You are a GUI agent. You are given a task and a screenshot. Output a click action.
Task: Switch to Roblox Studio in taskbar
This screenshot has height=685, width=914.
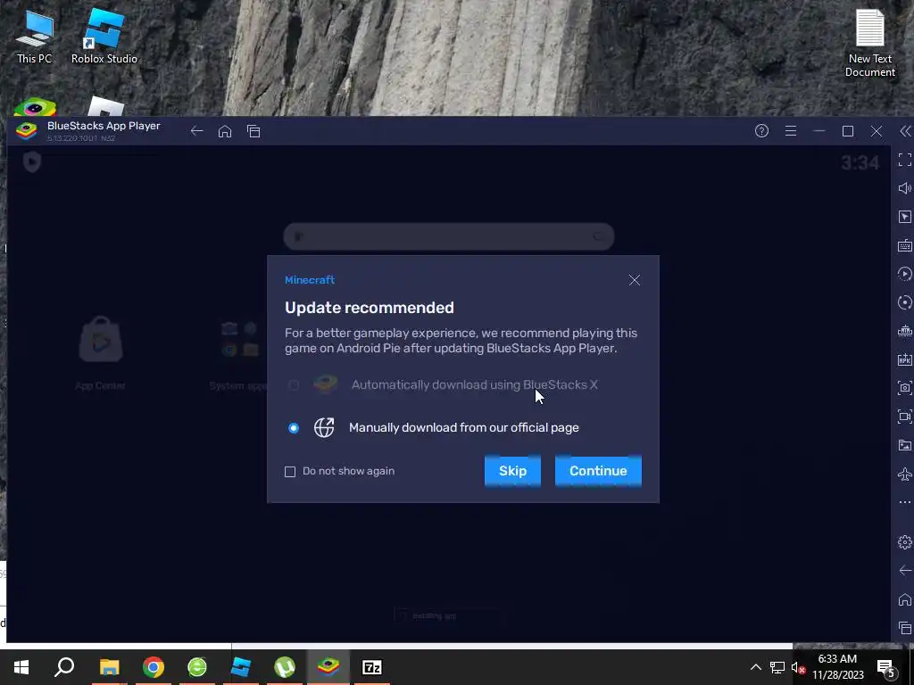click(241, 667)
